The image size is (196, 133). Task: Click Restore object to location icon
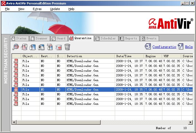tap(41, 47)
